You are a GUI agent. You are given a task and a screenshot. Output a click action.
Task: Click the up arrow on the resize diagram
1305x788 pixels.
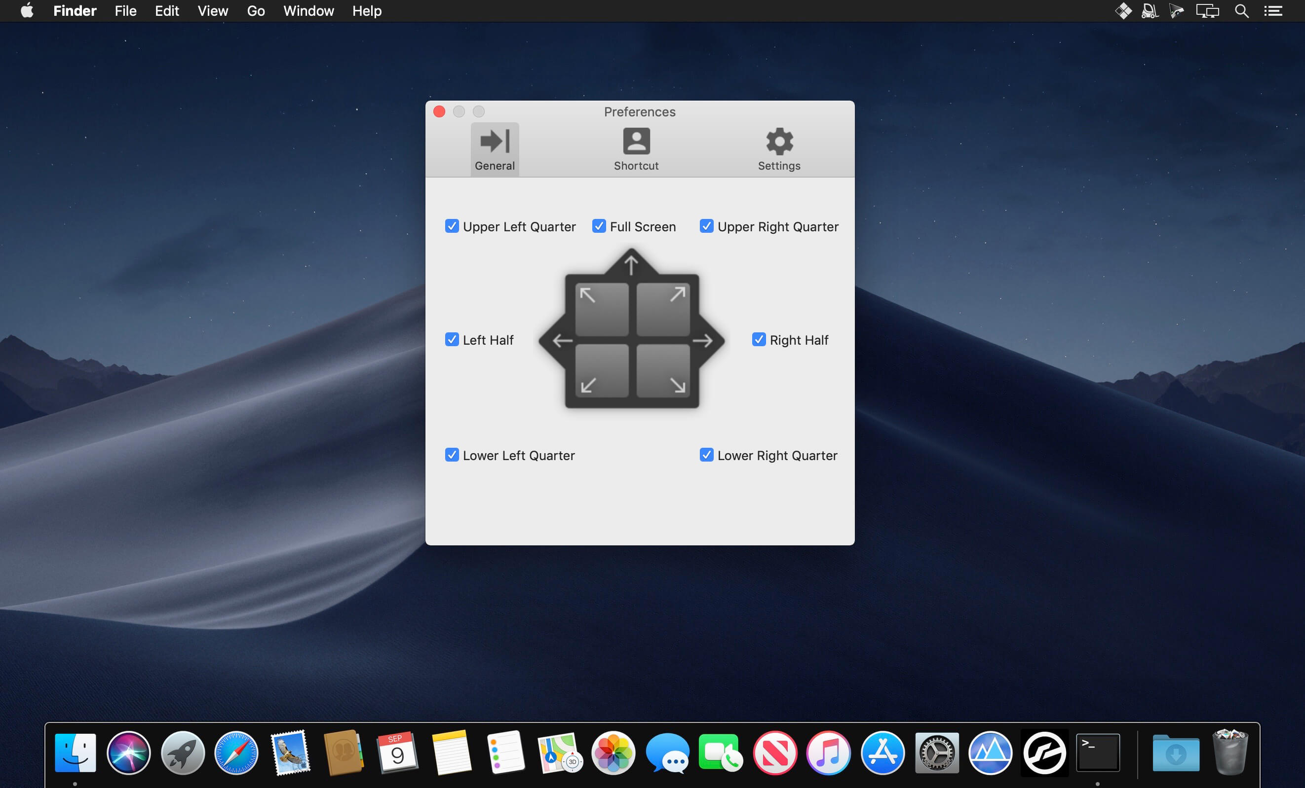pos(631,263)
